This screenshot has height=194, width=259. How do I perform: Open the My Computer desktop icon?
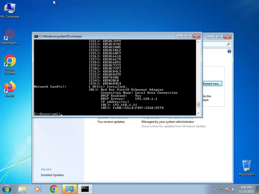pyautogui.click(x=10, y=11)
